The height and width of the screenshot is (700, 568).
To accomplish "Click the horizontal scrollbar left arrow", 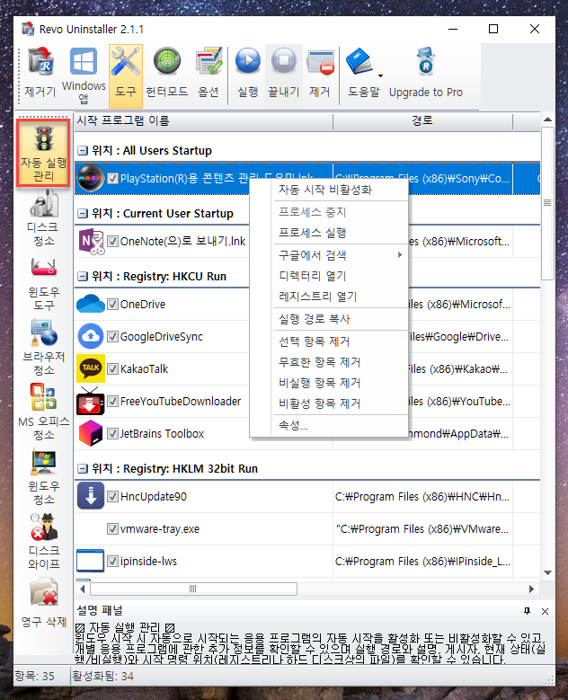I will click(x=82, y=589).
